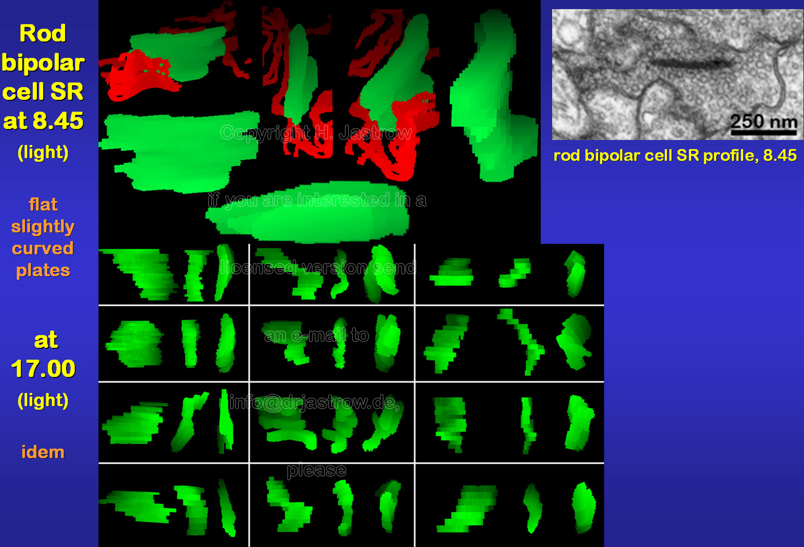Viewport: 804px width, 547px height.
Task: Select caption 'rod bipolar cell SR profile, 8.45'
Action: click(675, 155)
